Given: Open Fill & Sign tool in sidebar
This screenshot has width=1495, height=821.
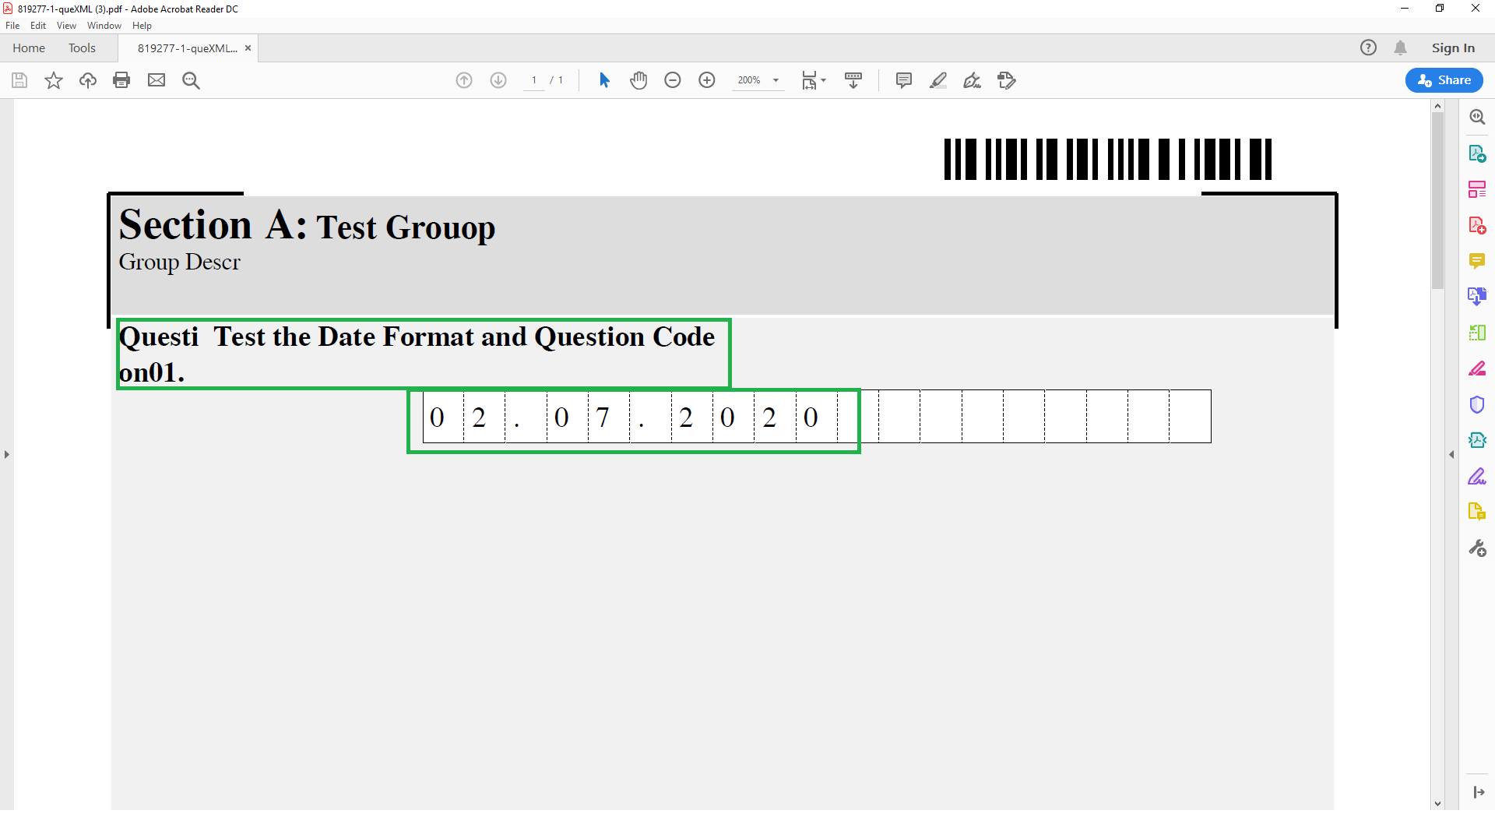Looking at the screenshot, I should click(1477, 476).
